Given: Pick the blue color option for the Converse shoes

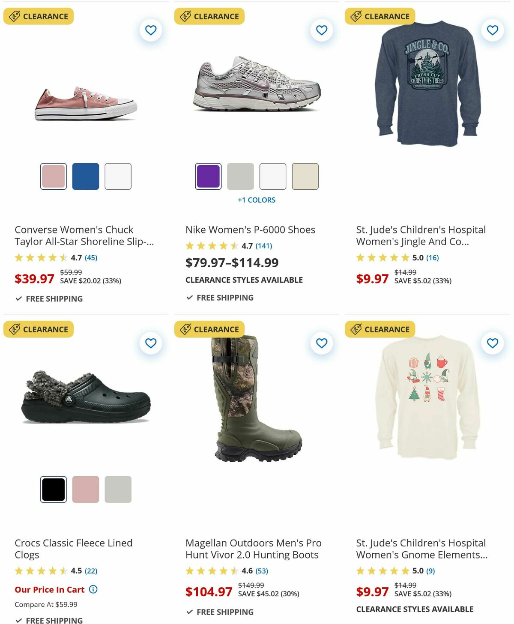Looking at the screenshot, I should tap(86, 177).
